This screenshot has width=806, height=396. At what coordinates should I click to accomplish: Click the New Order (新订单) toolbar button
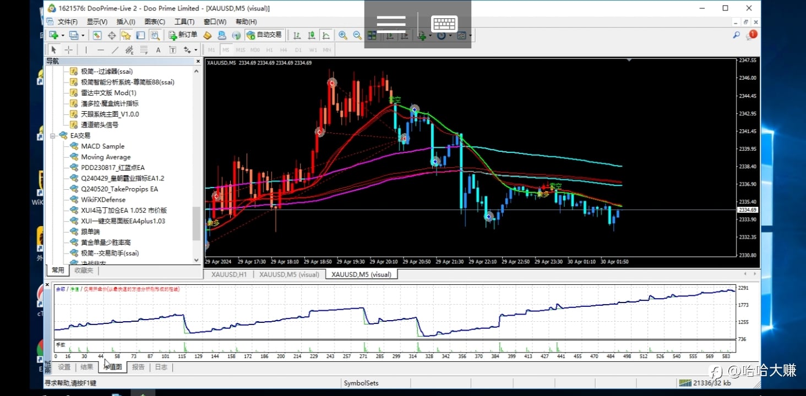coord(183,35)
